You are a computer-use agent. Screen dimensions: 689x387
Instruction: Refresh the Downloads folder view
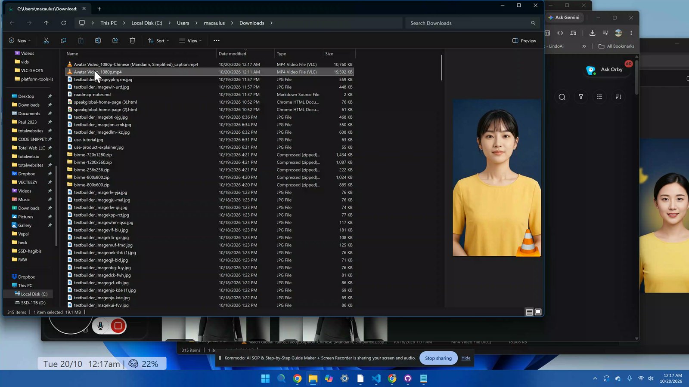click(64, 23)
